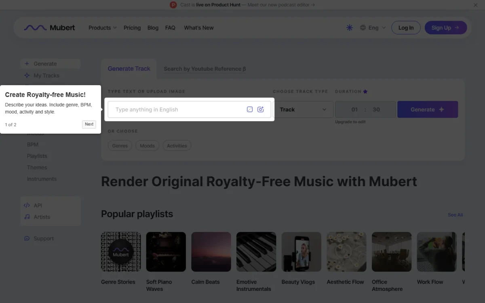This screenshot has height=303, width=485.
Task: Open Instruments in the sidebar
Action: (x=42, y=179)
